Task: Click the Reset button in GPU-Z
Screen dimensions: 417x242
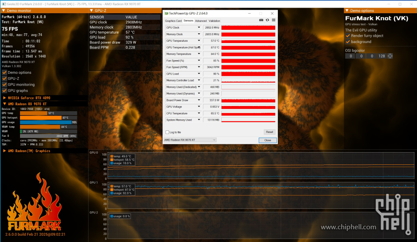Action: (x=269, y=132)
